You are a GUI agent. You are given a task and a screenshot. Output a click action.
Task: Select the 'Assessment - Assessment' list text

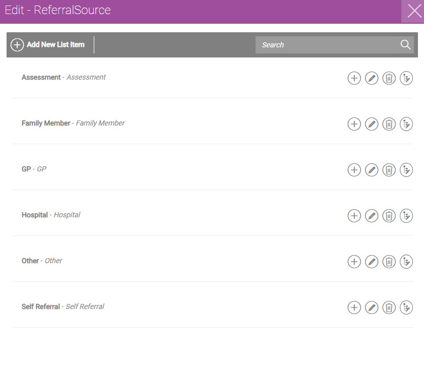tap(64, 77)
